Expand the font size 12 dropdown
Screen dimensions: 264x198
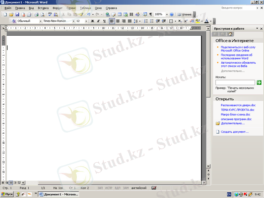[86, 21]
